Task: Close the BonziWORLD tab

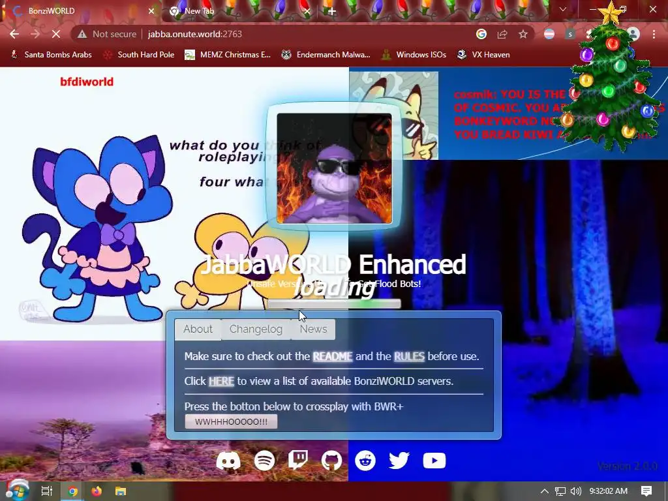Action: (x=151, y=11)
